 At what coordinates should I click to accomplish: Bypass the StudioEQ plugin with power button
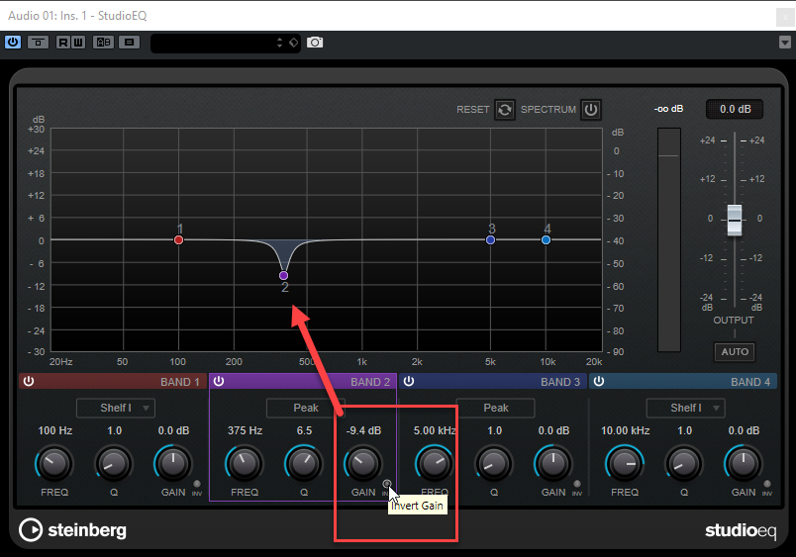(x=13, y=43)
